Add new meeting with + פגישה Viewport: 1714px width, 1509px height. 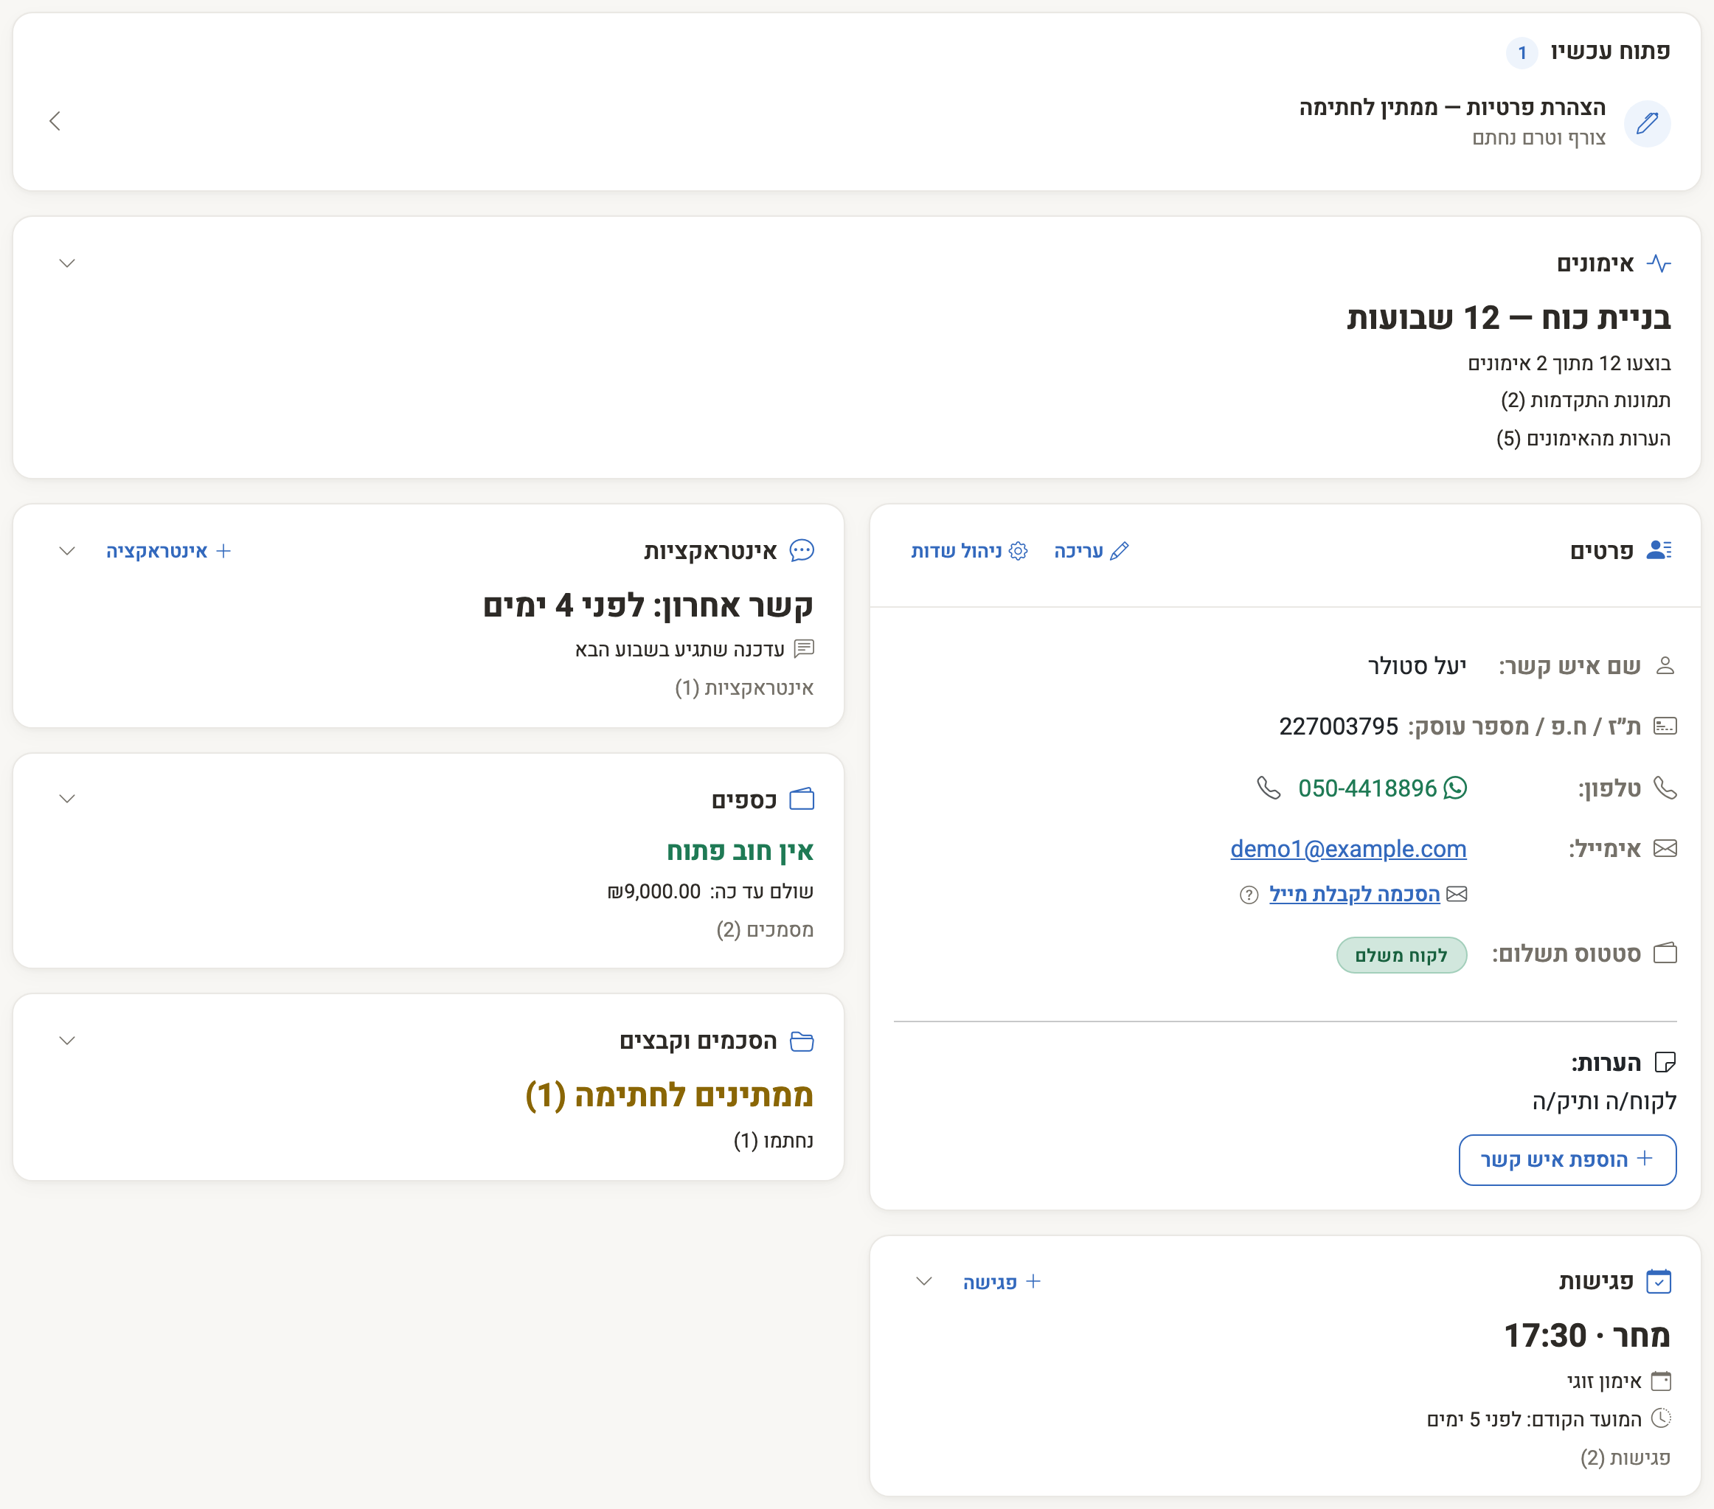(x=1002, y=1282)
